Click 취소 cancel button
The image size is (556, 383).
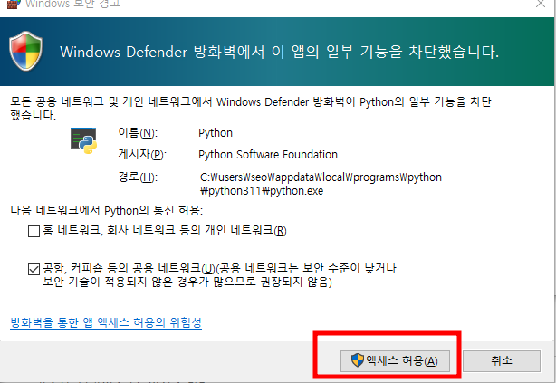[x=502, y=361]
